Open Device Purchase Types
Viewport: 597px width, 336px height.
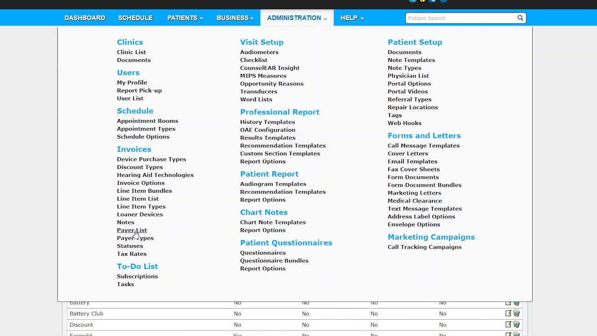[x=152, y=159]
